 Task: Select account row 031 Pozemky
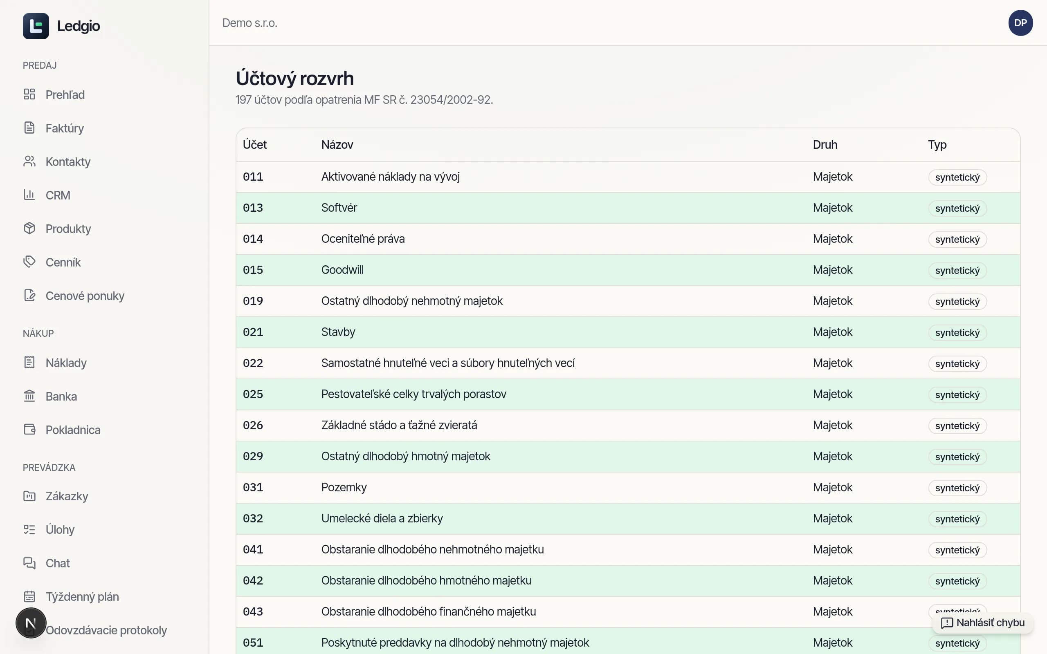tap(628, 488)
